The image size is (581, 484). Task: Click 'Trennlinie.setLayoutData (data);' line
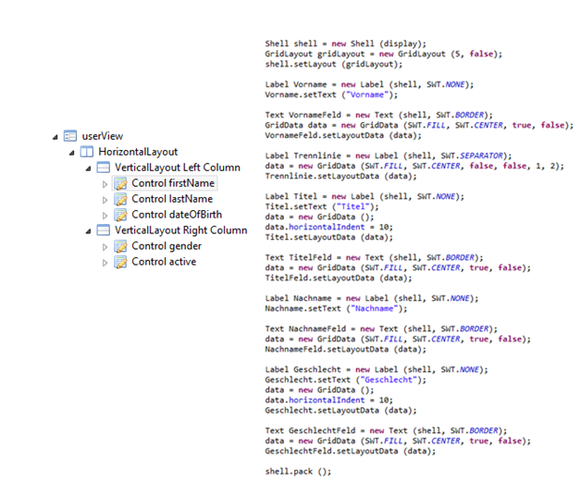click(x=340, y=176)
